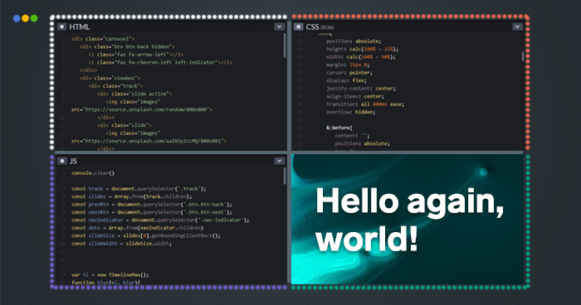Click the 'width: calc(100% - 90%)' line
The width and height of the screenshot is (581, 305).
tap(360, 57)
